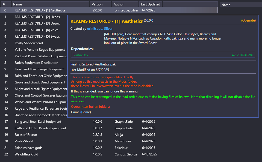The image size is (262, 162).
Task: Select the Paladins have gods mod
Action: tap(29, 148)
